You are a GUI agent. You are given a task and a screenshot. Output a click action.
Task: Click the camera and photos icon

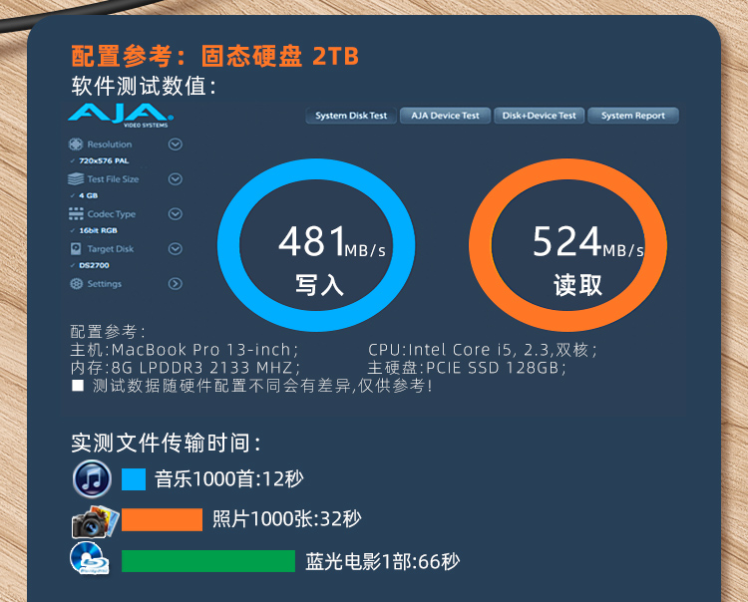pos(95,522)
